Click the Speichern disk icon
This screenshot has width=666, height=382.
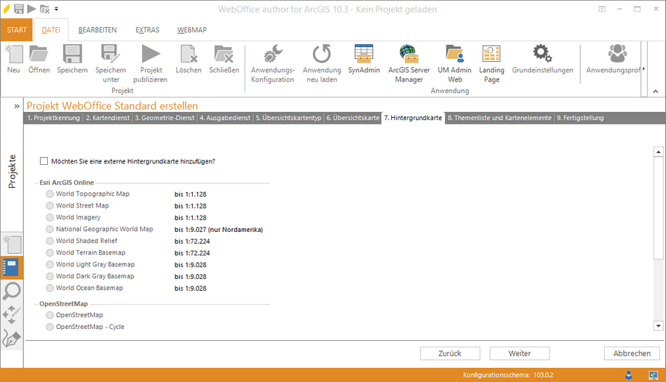pos(72,54)
